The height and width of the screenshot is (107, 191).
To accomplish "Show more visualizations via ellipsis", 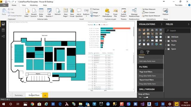I will pos(140,48).
